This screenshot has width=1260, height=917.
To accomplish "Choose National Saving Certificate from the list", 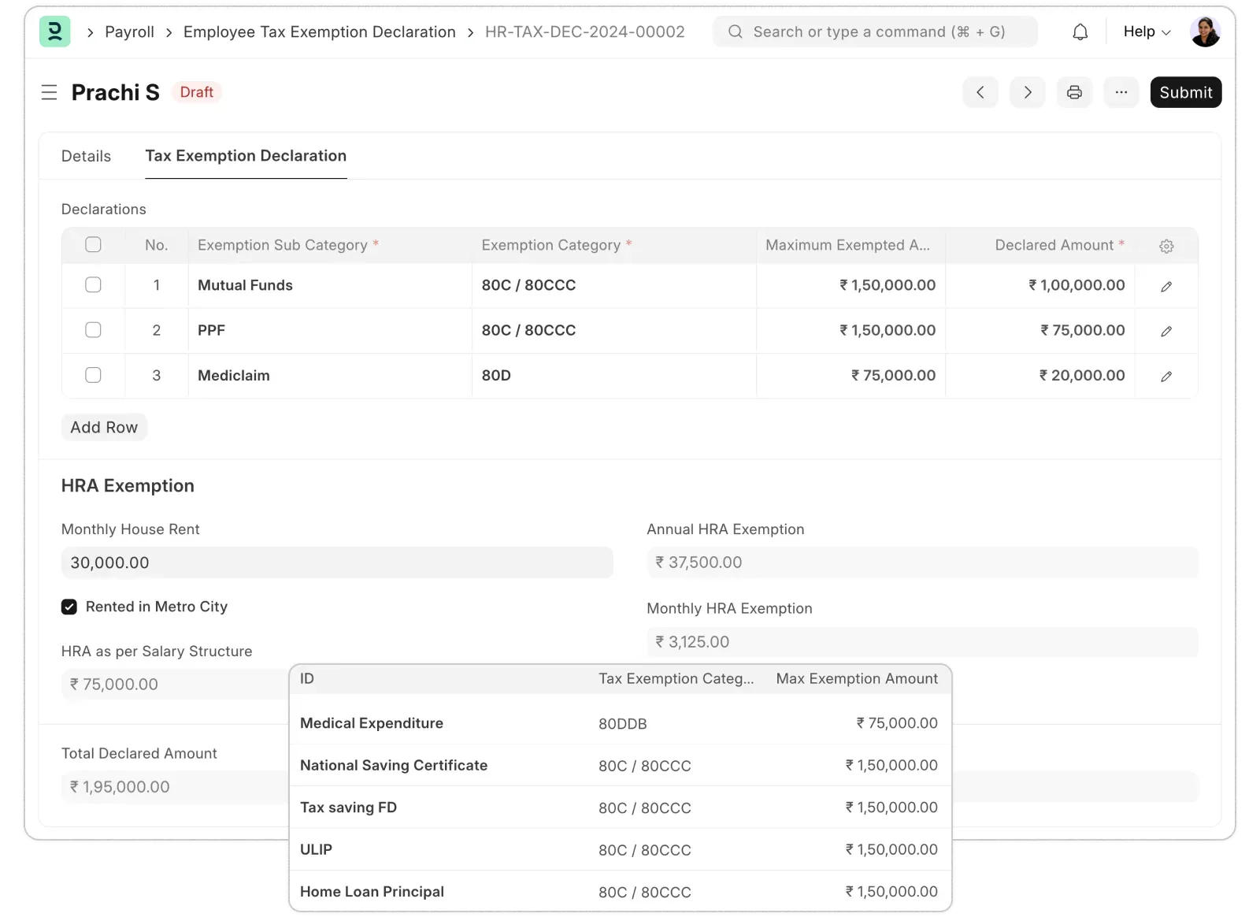I will pyautogui.click(x=394, y=765).
